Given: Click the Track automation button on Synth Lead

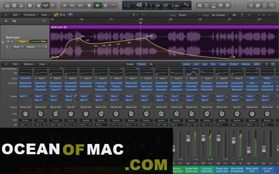Looking at the screenshot, I should point(23,42).
